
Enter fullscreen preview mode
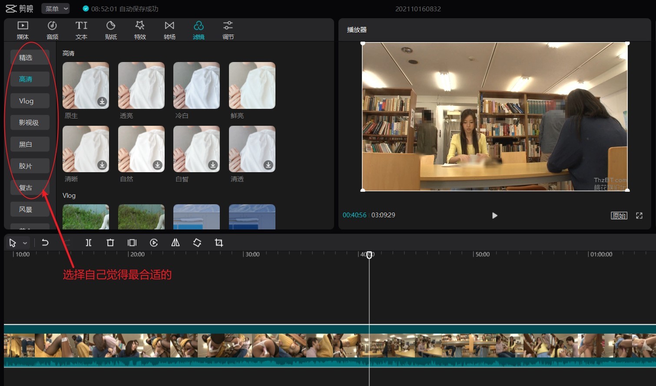click(x=639, y=216)
